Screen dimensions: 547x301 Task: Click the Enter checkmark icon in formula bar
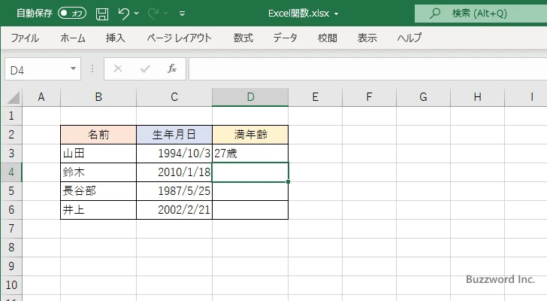145,68
